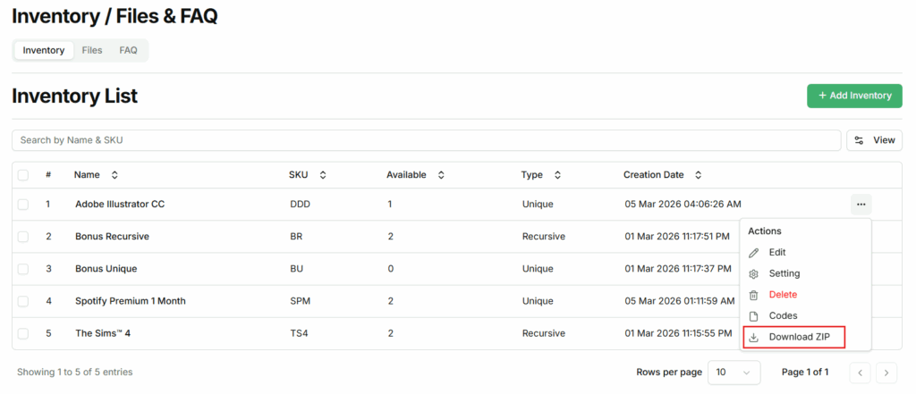The image size is (916, 394).
Task: Choose Download ZIP from Actions menu
Action: tap(800, 338)
